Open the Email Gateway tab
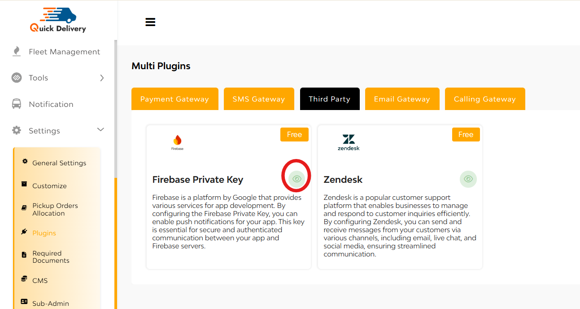The image size is (580, 309). click(402, 99)
